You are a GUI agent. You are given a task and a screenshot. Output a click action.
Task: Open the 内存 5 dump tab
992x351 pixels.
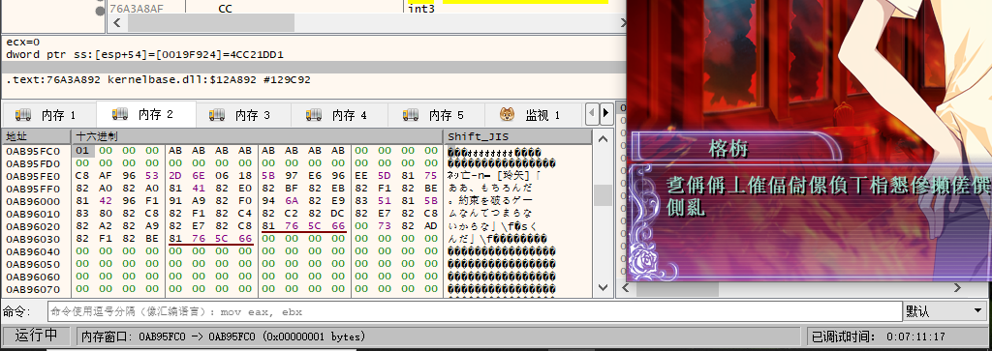pos(436,115)
